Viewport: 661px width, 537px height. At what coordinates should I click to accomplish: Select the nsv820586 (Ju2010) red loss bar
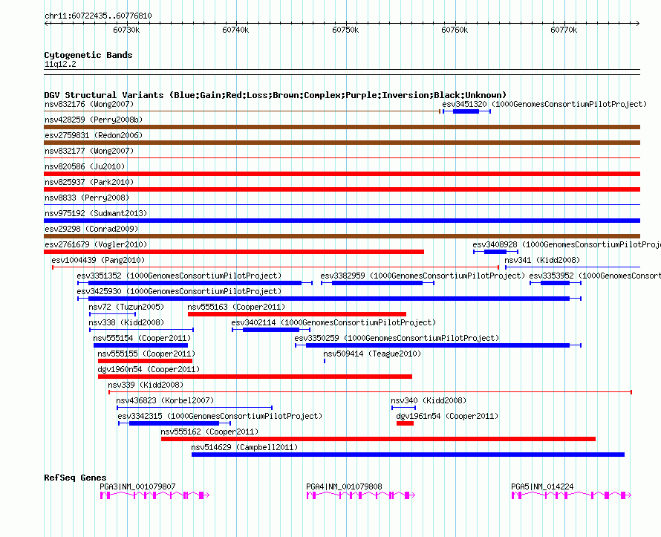tap(342, 174)
